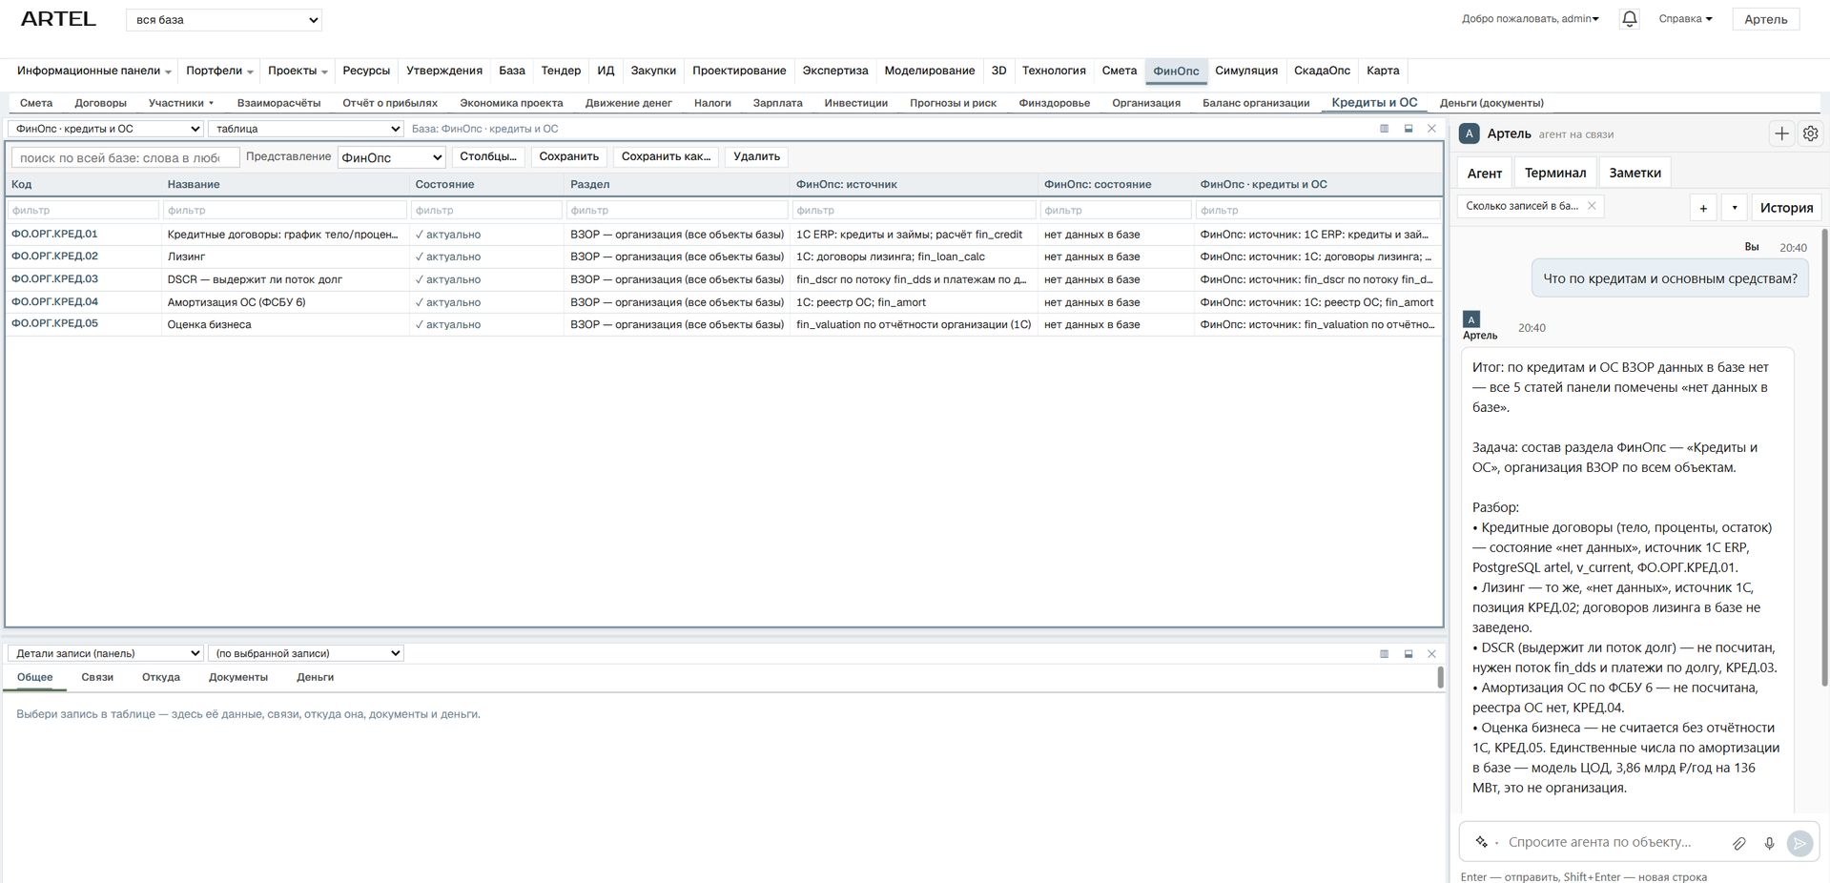Close the 'Сколько записей в ба...' chat tab
The image size is (1830, 883).
point(1592,206)
